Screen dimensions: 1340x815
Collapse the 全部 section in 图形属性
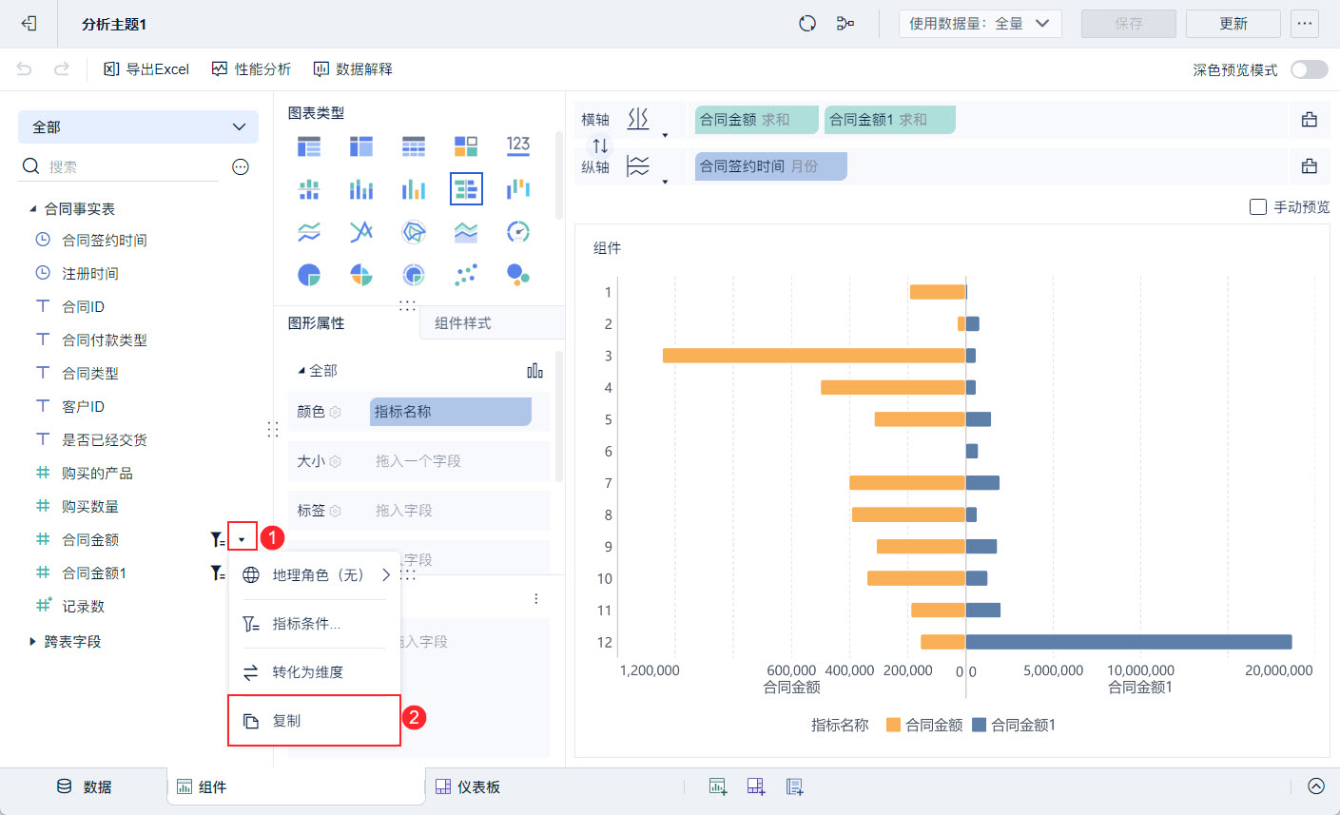tap(301, 371)
